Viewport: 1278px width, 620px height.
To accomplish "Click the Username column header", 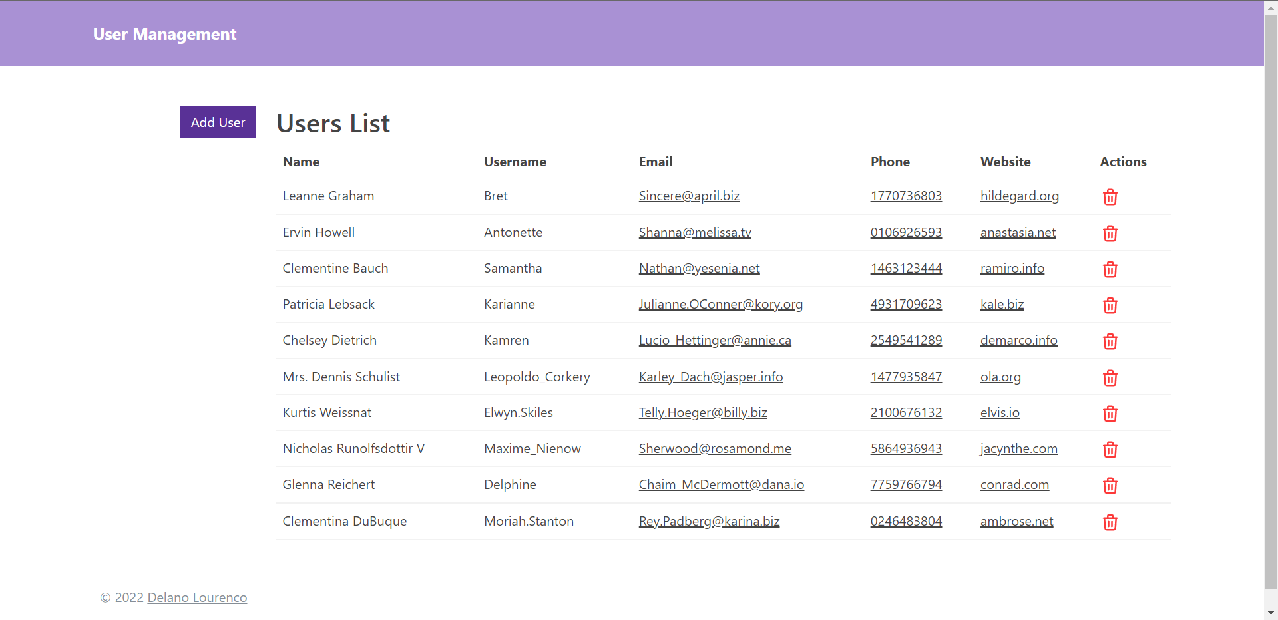I will (515, 162).
